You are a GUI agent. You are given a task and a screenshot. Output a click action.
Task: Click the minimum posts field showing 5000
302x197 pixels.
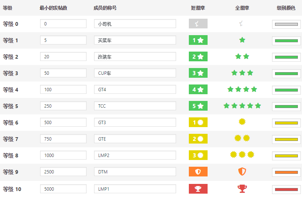(63, 189)
